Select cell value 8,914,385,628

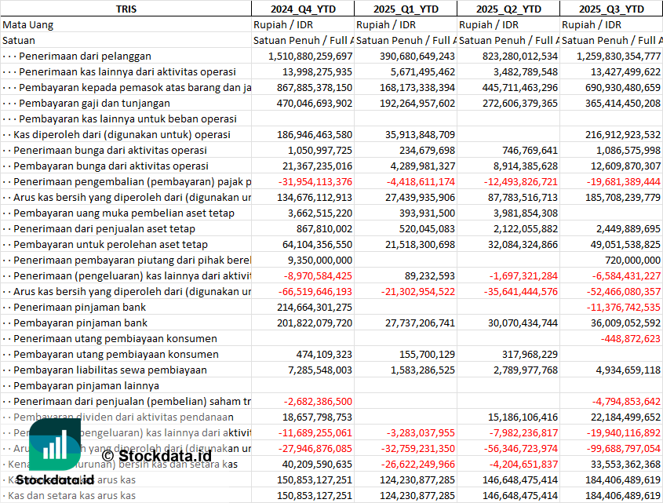click(x=526, y=166)
